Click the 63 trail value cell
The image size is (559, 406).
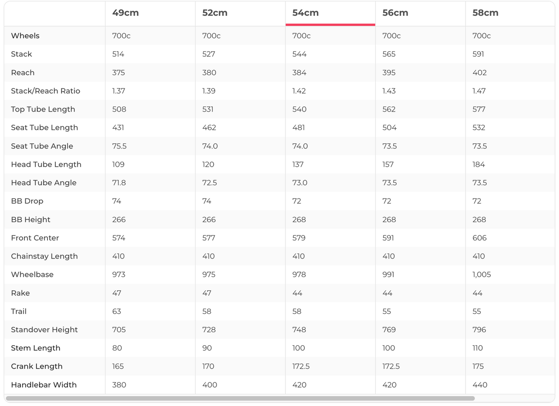pos(117,312)
